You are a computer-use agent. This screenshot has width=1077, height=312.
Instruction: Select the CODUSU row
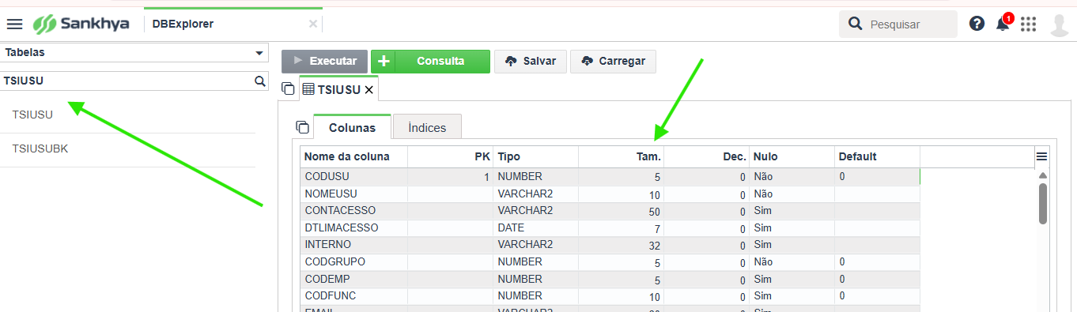click(x=610, y=176)
